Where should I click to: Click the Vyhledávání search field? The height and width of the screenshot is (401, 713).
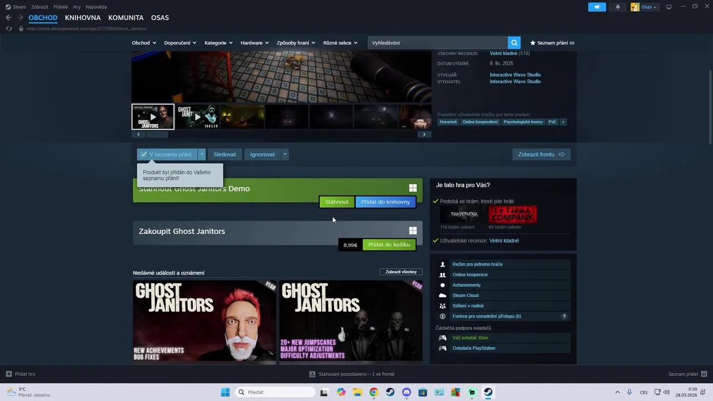coord(438,43)
